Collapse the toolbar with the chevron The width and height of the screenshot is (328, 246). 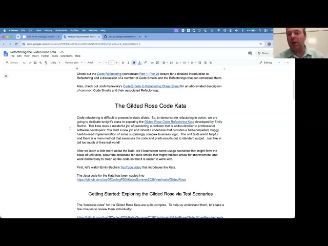coord(288,63)
